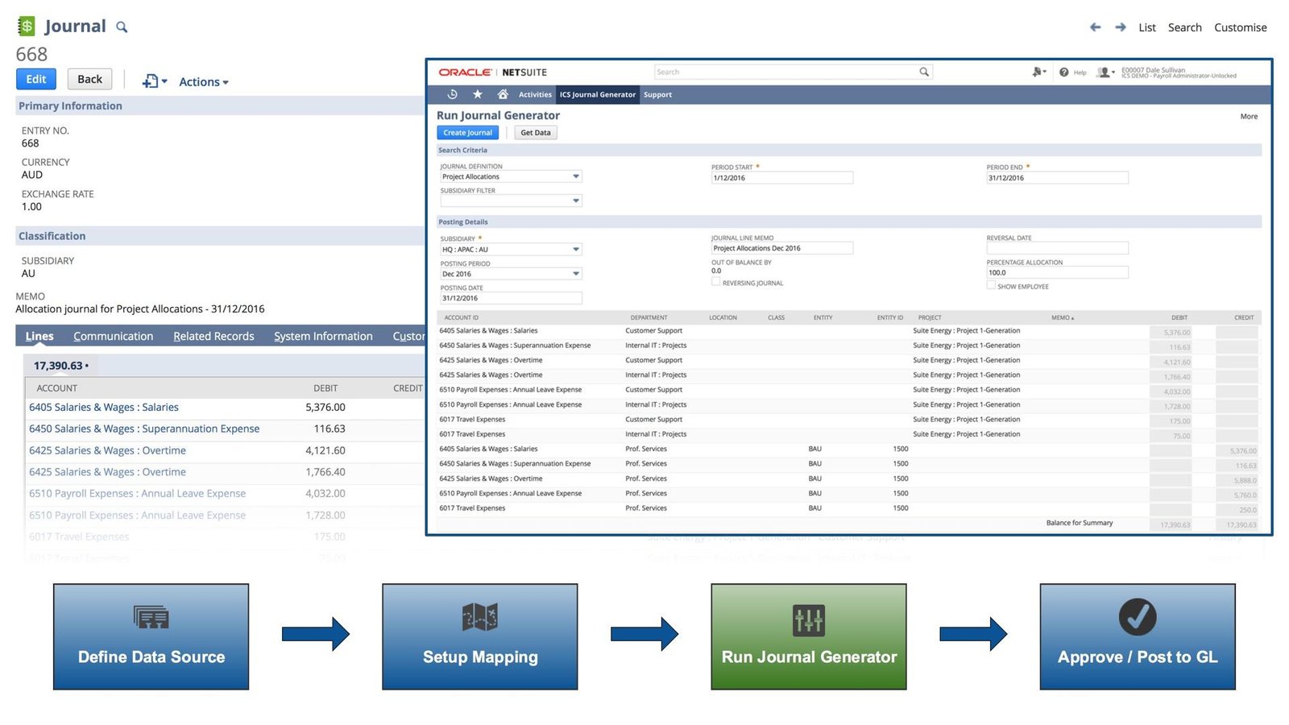Click the Account ID column header
Viewport: 1289px width, 725px height.
461,318
